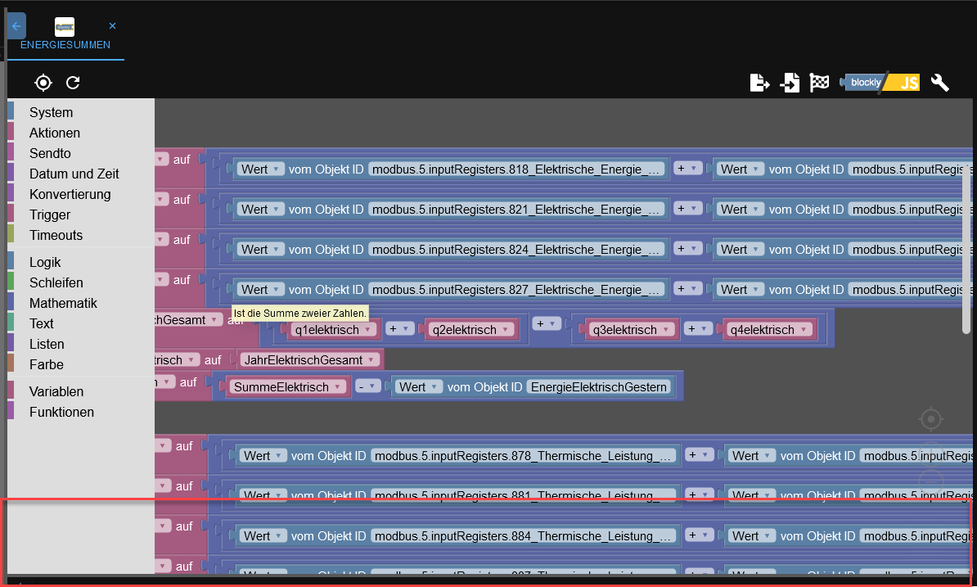Open the Konvertierung block category
Image resolution: width=977 pixels, height=587 pixels.
click(70, 194)
